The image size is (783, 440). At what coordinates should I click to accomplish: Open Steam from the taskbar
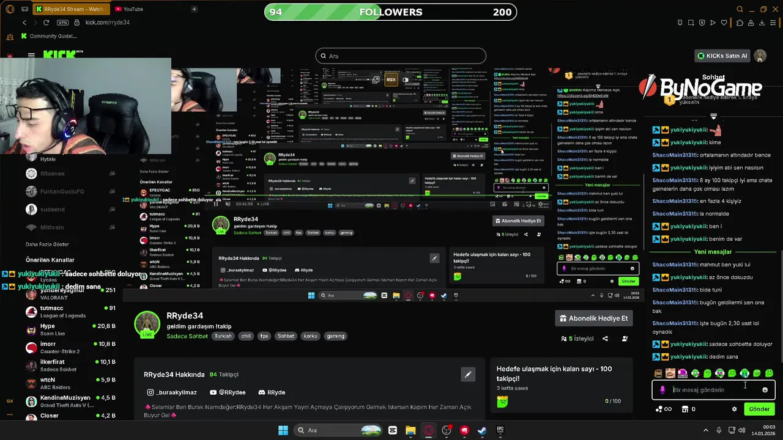482,430
